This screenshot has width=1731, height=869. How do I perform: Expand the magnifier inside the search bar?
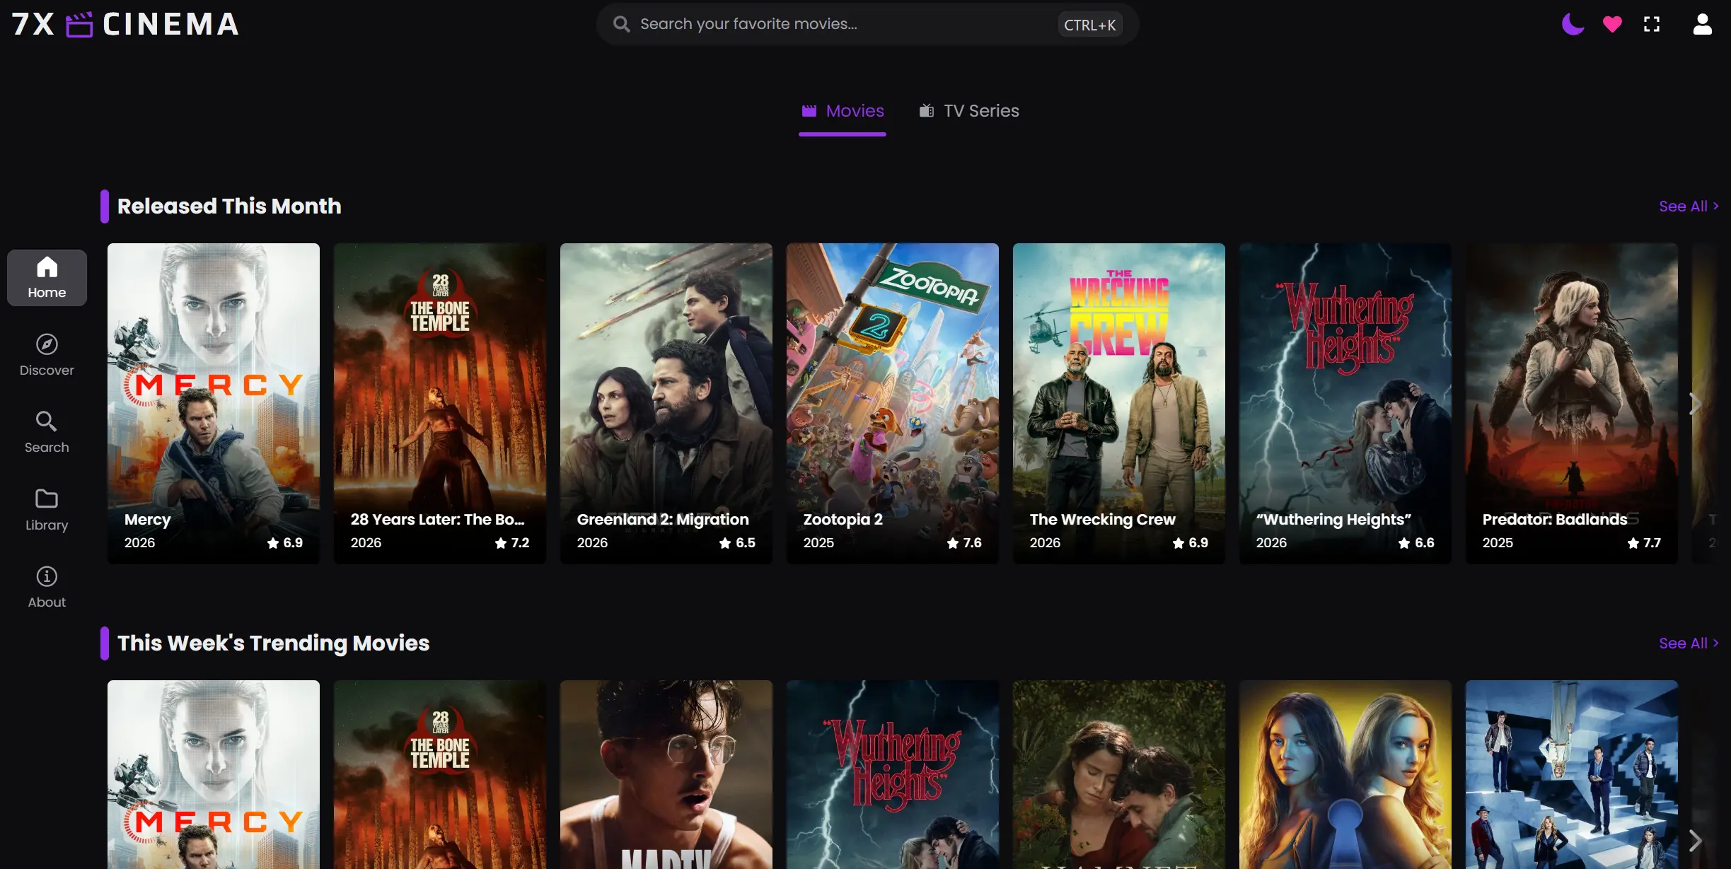tap(621, 23)
